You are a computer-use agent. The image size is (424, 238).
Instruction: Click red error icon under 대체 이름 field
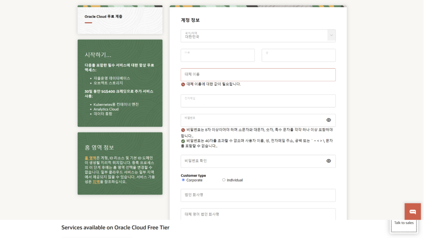183,84
